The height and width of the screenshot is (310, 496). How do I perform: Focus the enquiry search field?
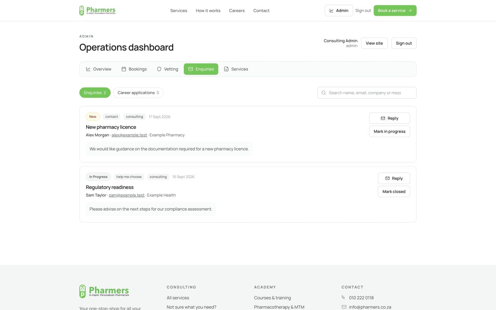(x=367, y=93)
